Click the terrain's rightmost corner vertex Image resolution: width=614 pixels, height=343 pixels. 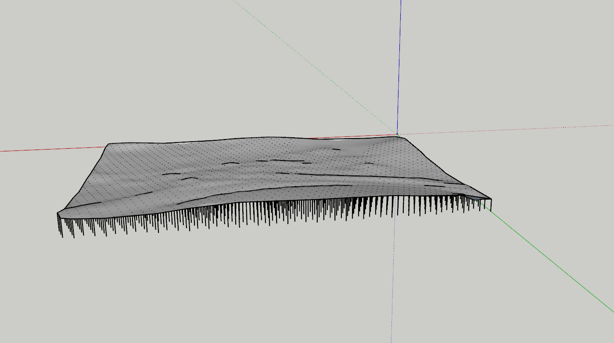click(x=491, y=199)
